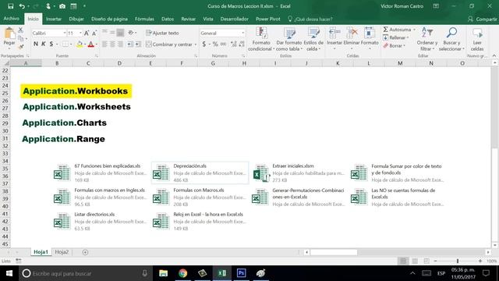This screenshot has width=499, height=281.
Task: Decrease indent of the cell
Action: click(x=130, y=44)
